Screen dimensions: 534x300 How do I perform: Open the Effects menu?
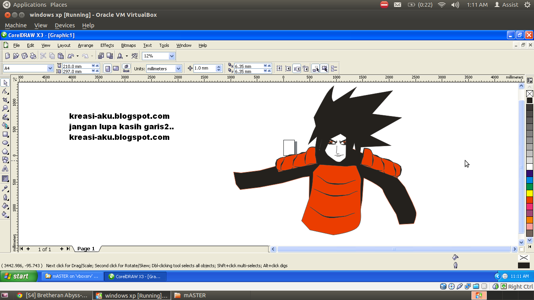coord(107,45)
